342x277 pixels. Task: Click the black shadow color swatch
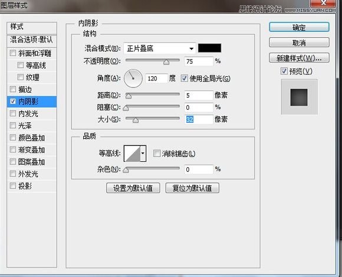click(209, 48)
